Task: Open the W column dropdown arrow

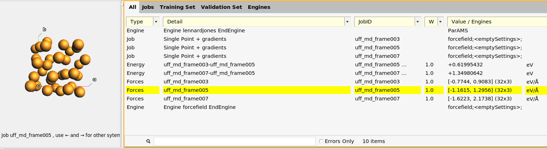Action: [x=440, y=22]
